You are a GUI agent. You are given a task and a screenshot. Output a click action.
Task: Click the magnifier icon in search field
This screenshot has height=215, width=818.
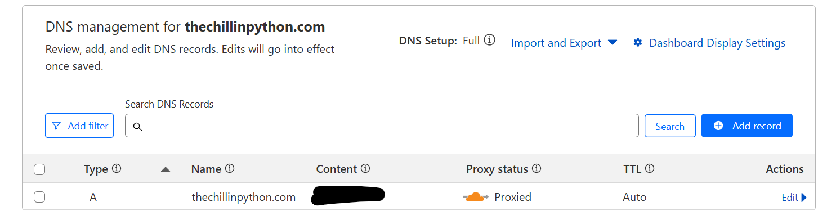[x=137, y=127]
